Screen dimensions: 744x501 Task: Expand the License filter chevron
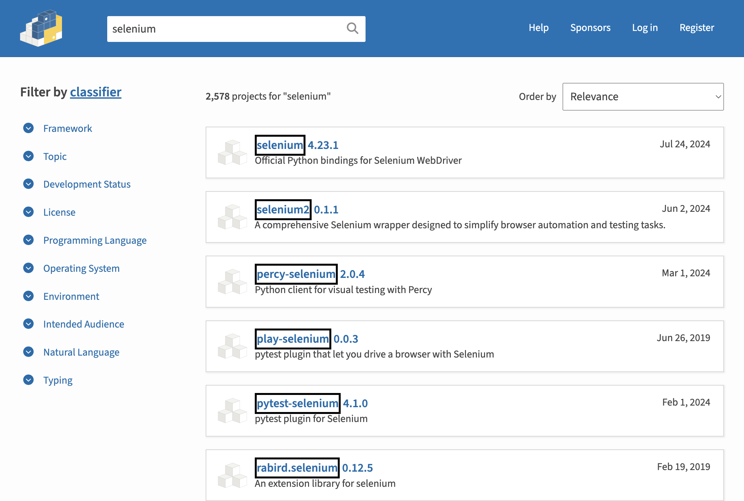(x=28, y=212)
